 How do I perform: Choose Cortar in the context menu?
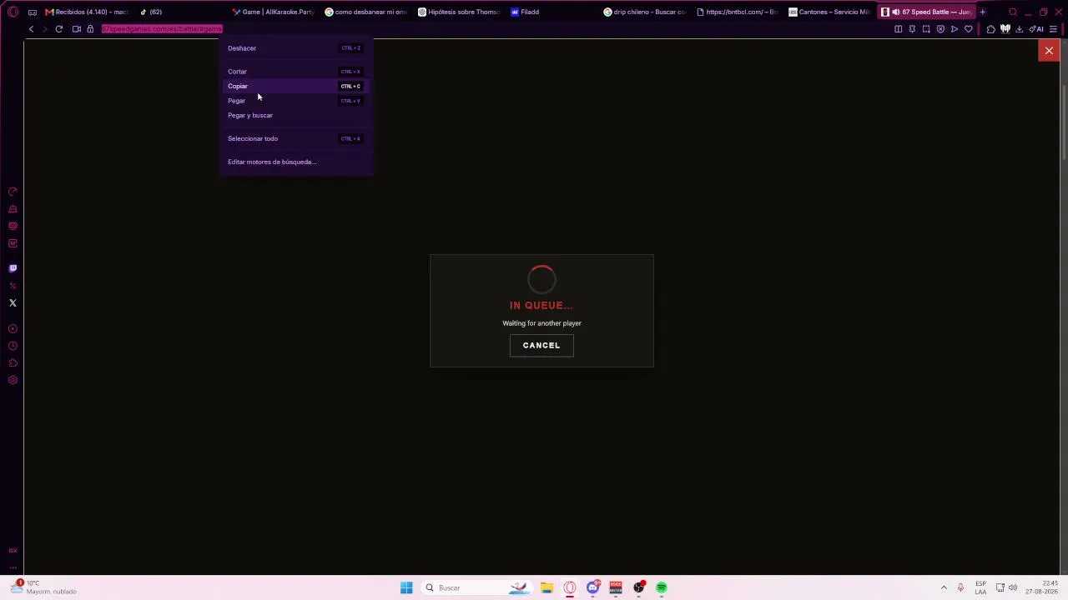[x=295, y=72]
